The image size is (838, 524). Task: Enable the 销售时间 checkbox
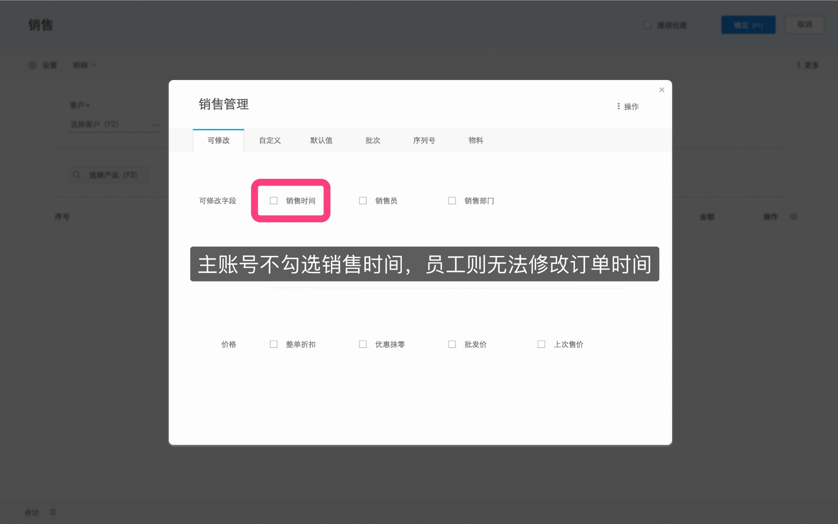click(x=274, y=201)
